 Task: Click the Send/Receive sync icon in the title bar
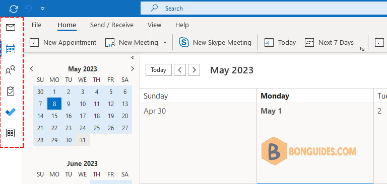(x=14, y=9)
